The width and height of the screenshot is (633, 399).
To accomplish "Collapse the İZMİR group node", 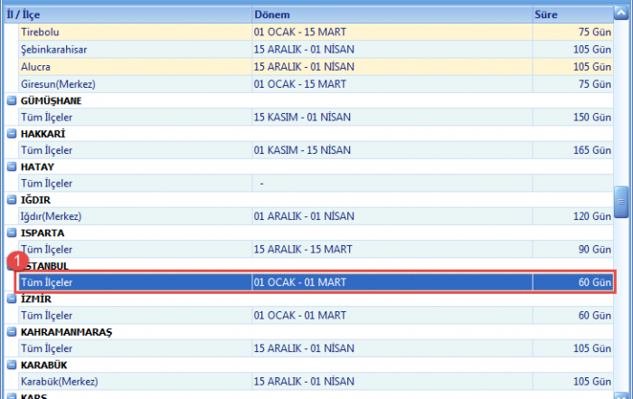I will point(12,299).
